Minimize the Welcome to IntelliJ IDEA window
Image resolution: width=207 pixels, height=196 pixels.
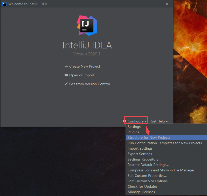155,4
